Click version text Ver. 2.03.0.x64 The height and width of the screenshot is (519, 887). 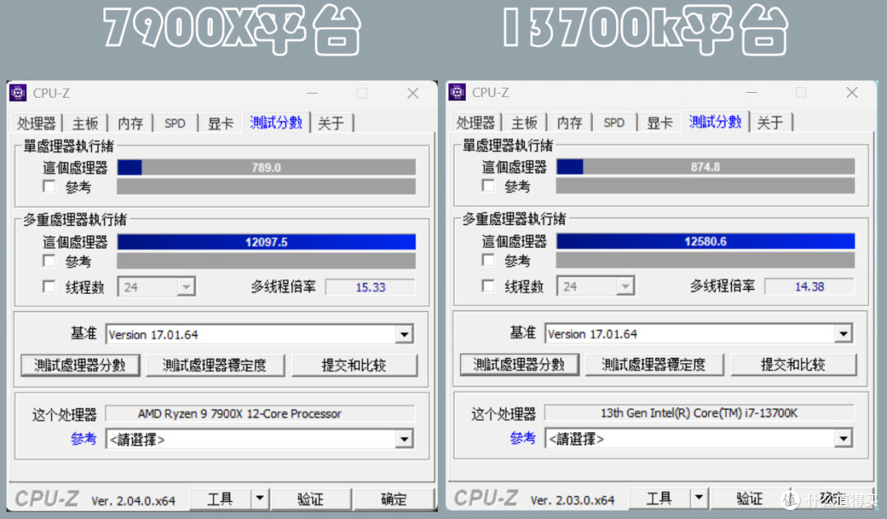572,500
